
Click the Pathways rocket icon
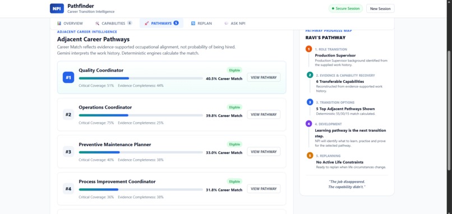tap(147, 24)
